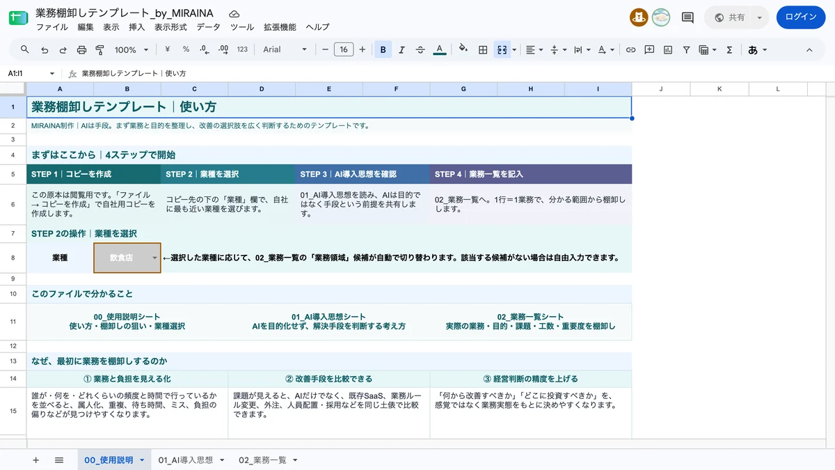Activate the paint format tool
835x470 pixels.
(x=100, y=49)
